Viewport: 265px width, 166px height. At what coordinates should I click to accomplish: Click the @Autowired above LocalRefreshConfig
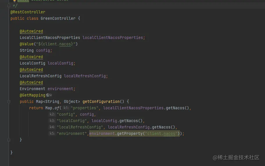click(x=31, y=70)
